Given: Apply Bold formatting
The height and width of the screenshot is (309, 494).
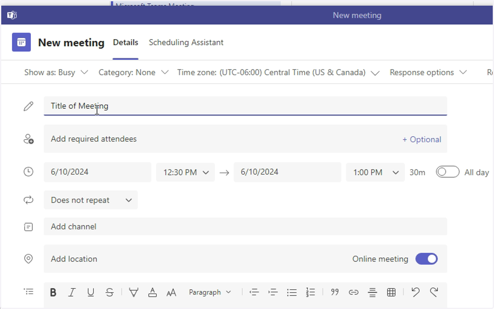Looking at the screenshot, I should (x=53, y=293).
